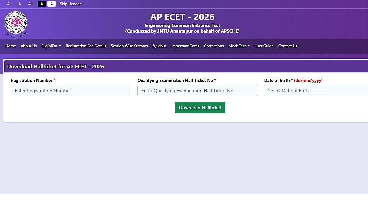
Task: Open Session Wise Streams page
Action: click(129, 46)
